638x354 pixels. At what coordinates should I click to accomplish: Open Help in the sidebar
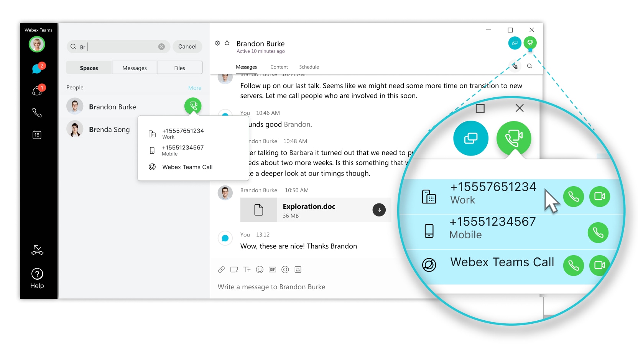37,279
